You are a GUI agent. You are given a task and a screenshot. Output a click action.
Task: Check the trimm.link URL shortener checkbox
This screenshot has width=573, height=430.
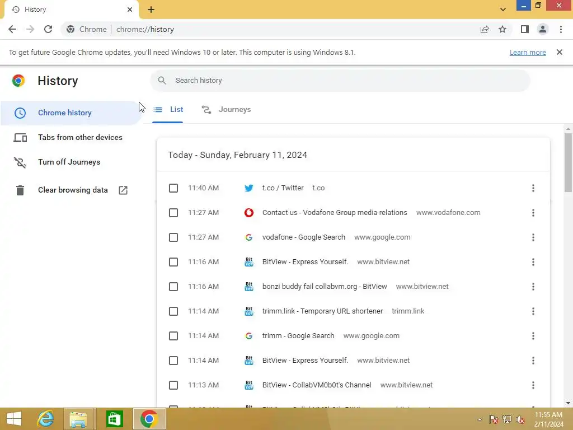click(x=173, y=311)
